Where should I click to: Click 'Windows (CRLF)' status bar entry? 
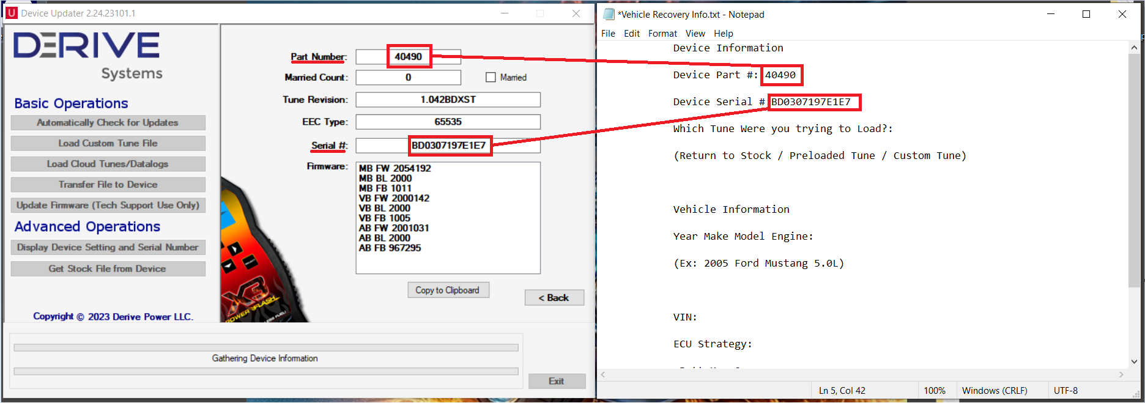pyautogui.click(x=995, y=390)
